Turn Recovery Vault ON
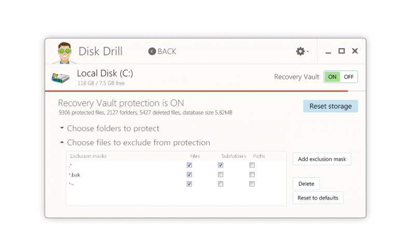The image size is (415, 242). tap(332, 77)
